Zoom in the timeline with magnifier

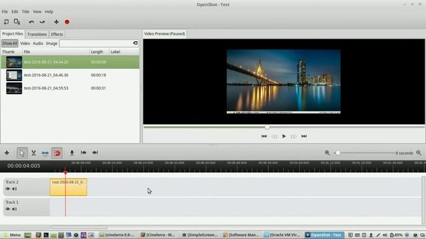coord(327,153)
